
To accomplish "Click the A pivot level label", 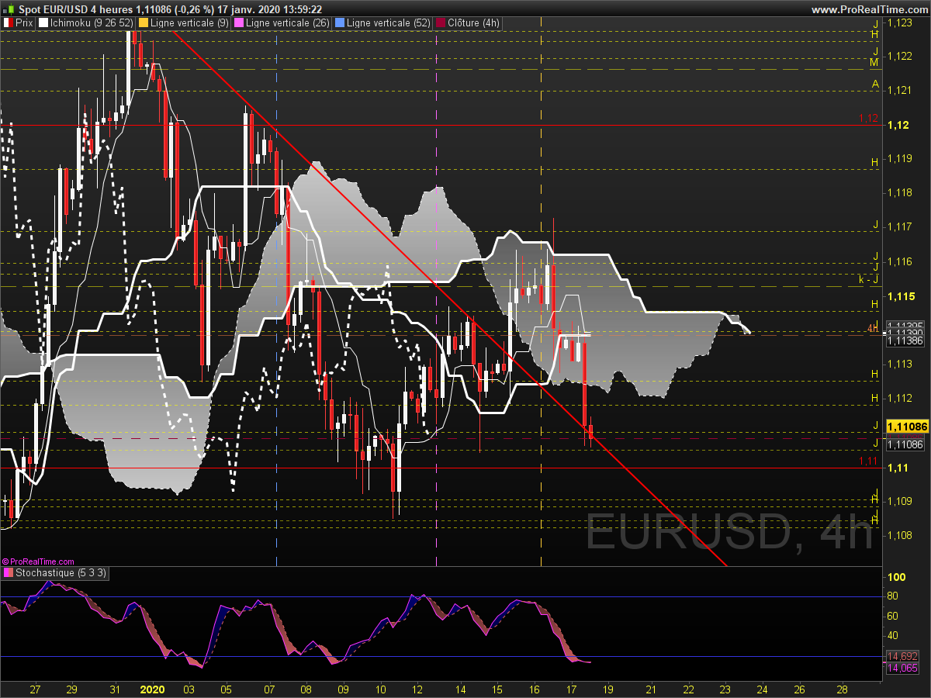I will [x=874, y=84].
